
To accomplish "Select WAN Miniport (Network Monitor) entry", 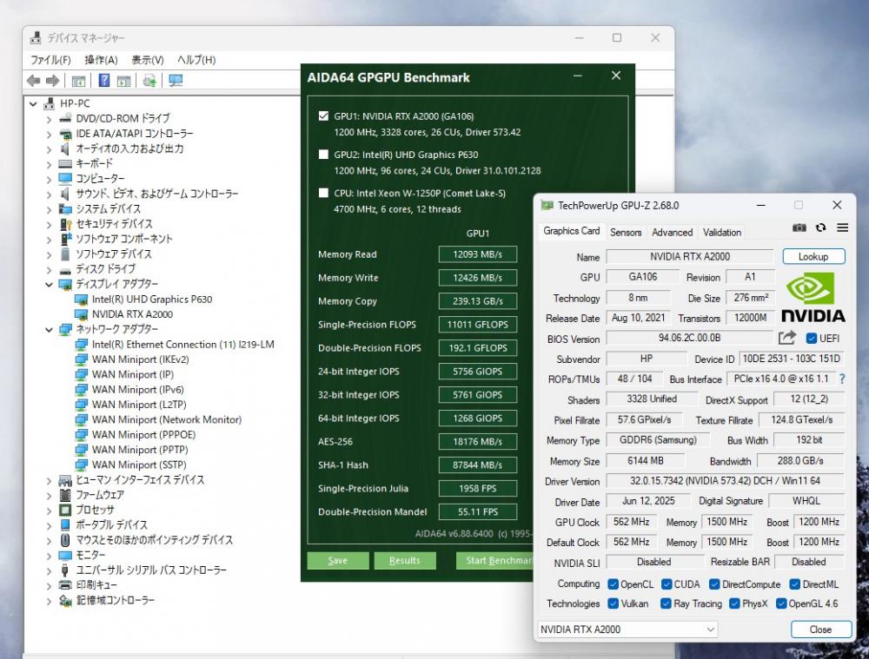I will 167,419.
